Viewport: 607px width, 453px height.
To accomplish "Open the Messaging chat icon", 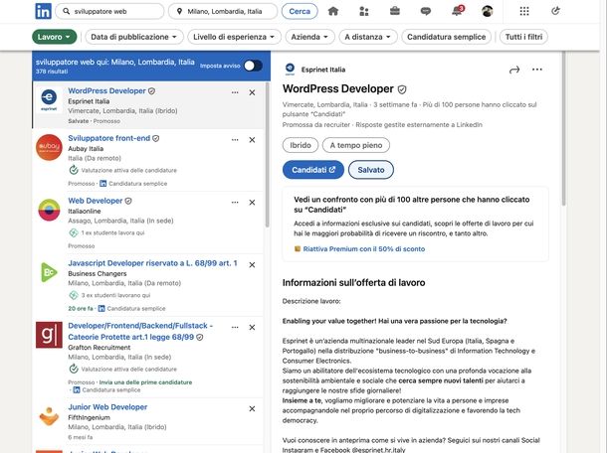I will pyautogui.click(x=426, y=11).
